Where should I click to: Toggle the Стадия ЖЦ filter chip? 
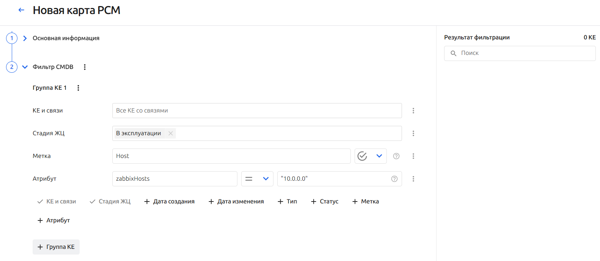[110, 202]
